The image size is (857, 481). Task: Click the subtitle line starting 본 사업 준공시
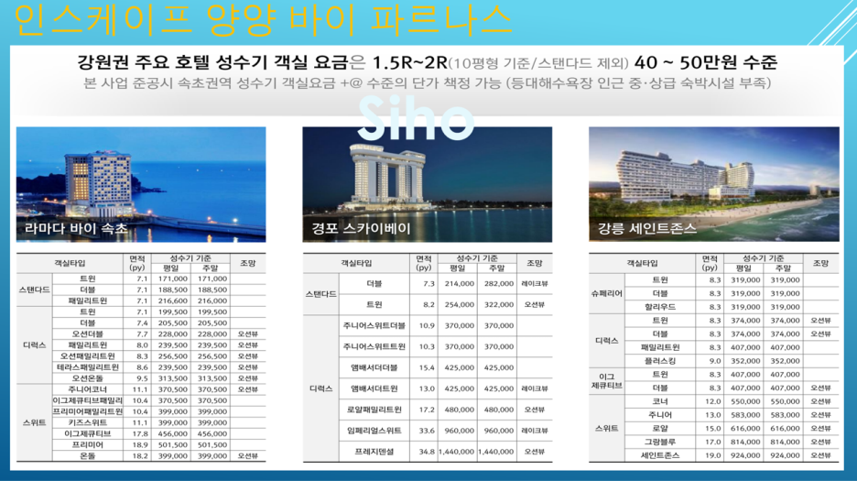point(427,83)
